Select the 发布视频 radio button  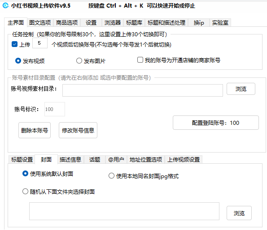(x=18, y=61)
